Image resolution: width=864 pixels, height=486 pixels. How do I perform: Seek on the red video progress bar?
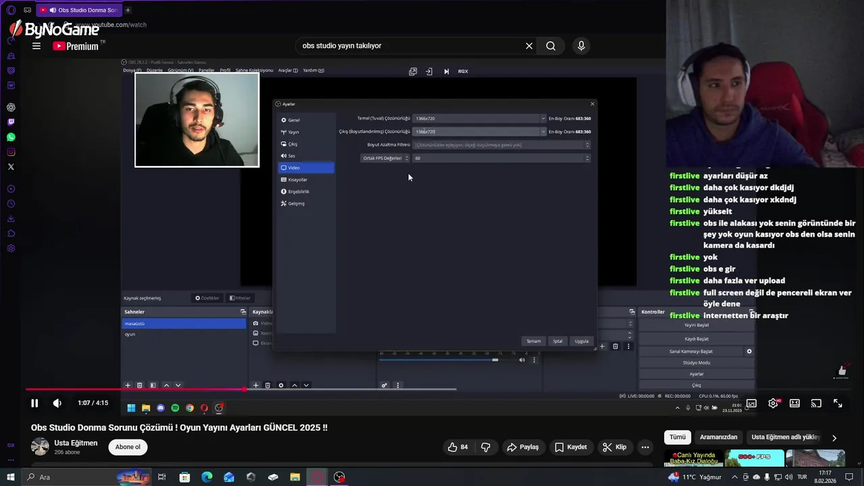pos(241,389)
